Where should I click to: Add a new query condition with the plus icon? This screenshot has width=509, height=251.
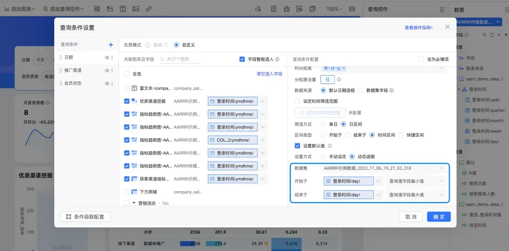[111, 45]
